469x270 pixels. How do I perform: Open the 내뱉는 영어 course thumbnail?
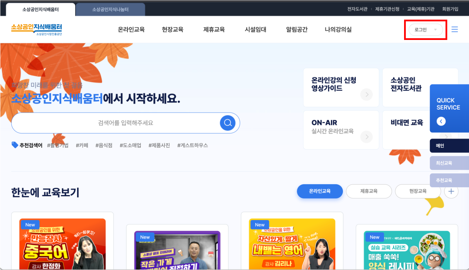[x=292, y=244]
